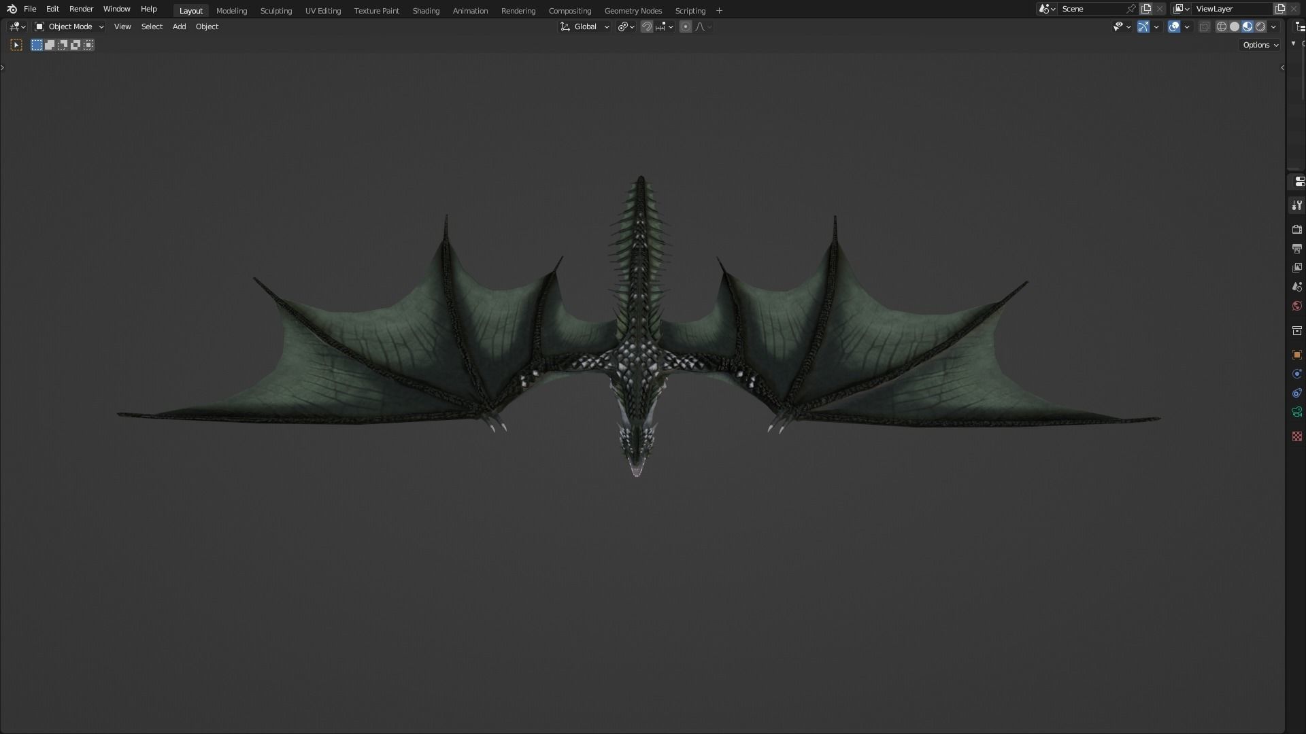Choose Set new selection mode icon

point(37,45)
